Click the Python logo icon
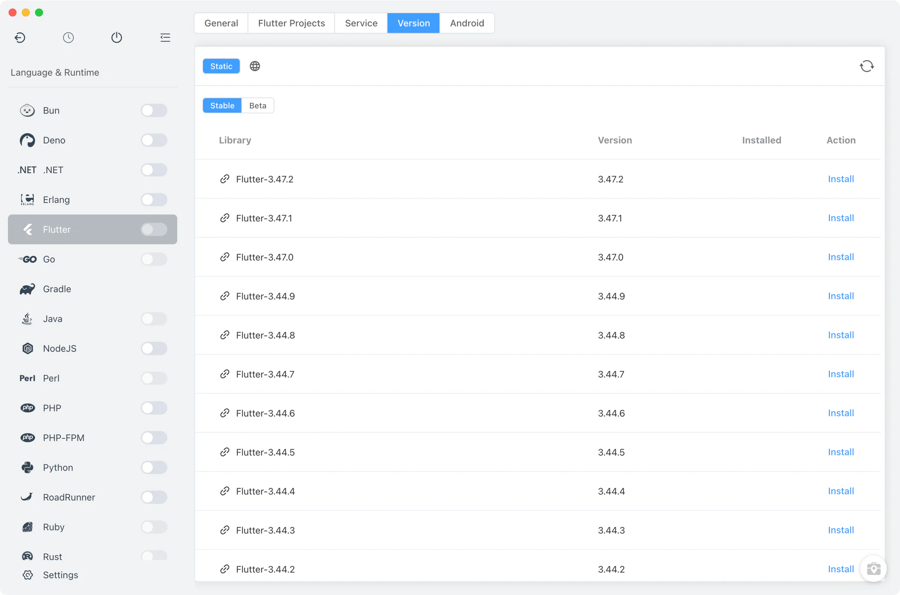Image resolution: width=900 pixels, height=595 pixels. 27,468
